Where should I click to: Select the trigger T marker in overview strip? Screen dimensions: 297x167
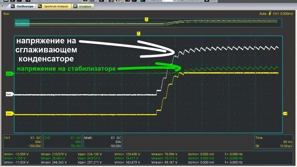[147, 19]
